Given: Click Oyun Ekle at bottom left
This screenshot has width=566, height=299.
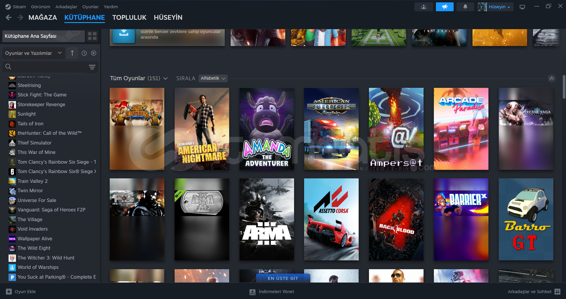Looking at the screenshot, I should [21, 292].
